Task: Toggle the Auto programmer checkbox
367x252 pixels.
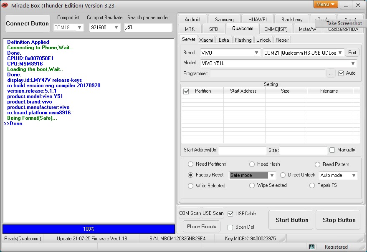Action: (x=341, y=73)
